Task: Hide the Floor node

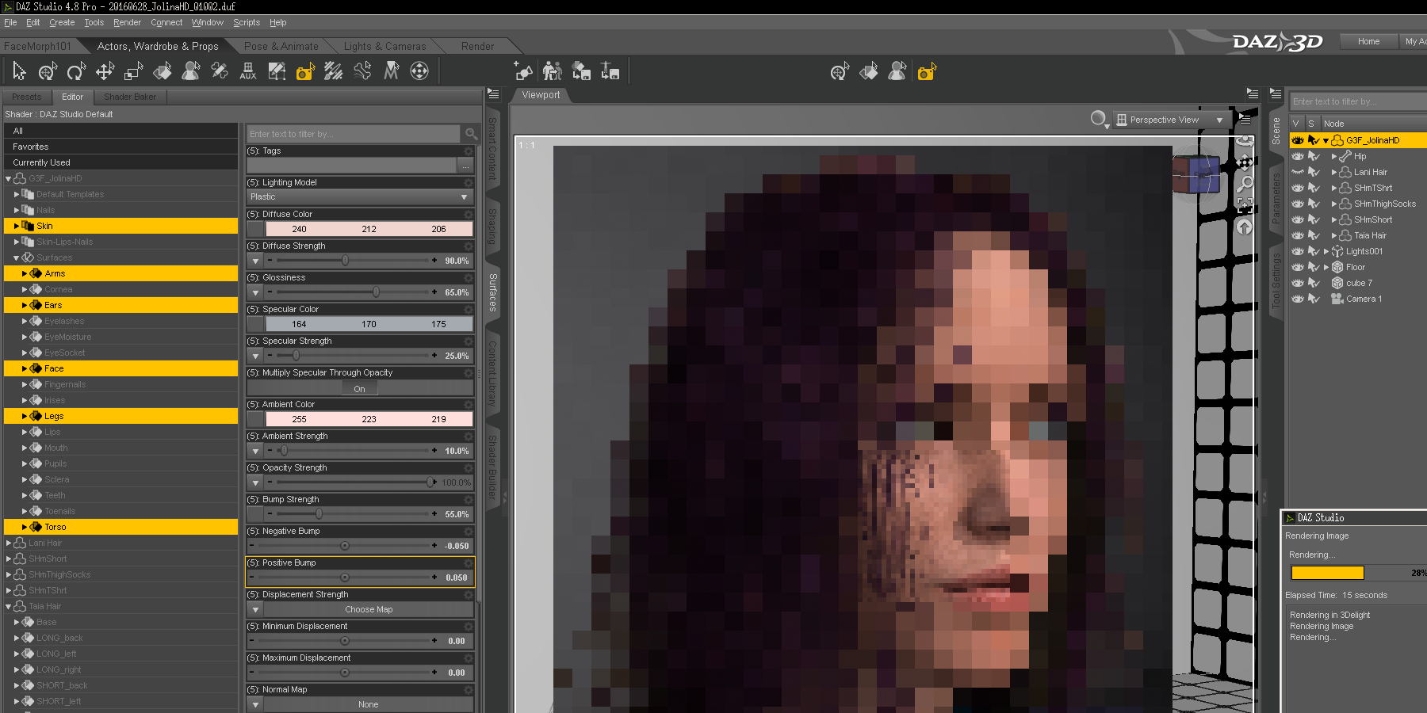Action: tap(1298, 267)
